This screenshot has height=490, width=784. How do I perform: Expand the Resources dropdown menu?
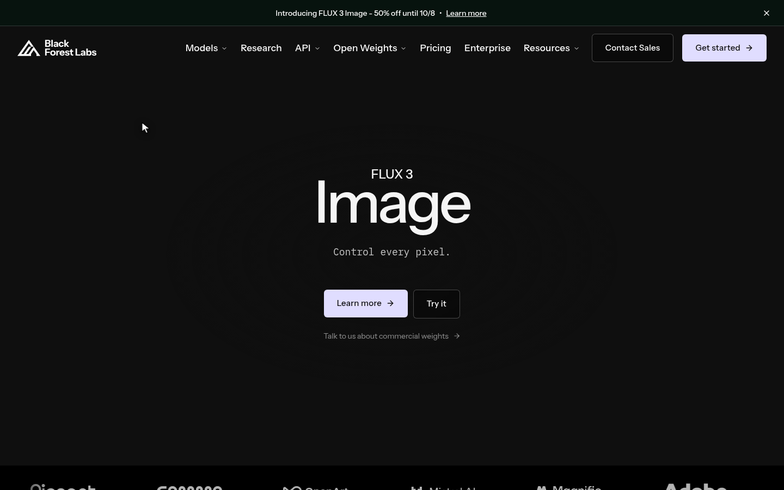(551, 48)
